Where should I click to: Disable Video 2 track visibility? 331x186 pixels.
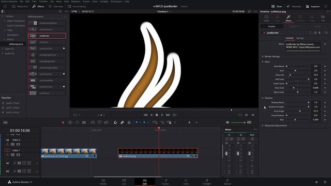(x=18, y=145)
